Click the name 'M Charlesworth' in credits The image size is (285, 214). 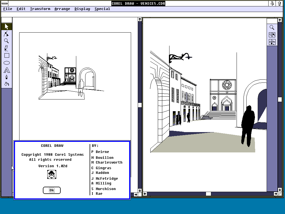coord(107,162)
